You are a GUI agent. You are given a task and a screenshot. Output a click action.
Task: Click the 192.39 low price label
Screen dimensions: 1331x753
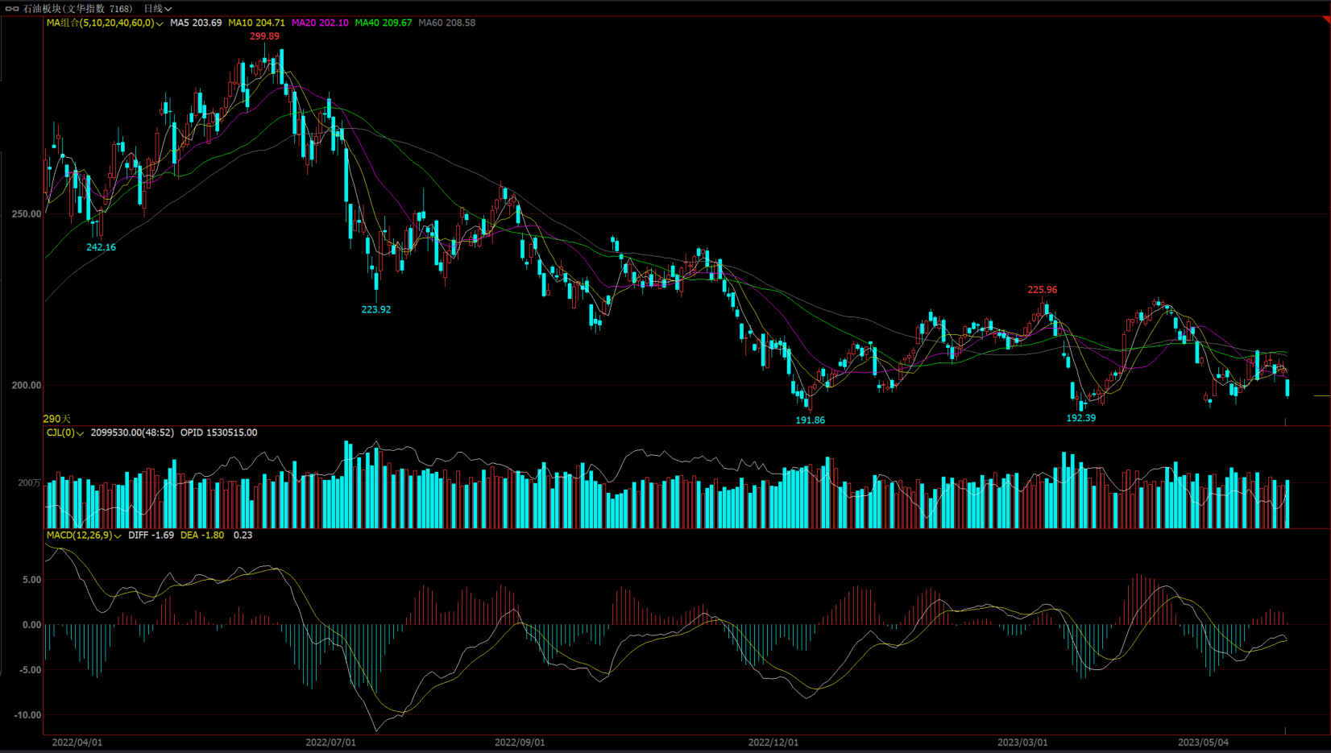[1080, 418]
